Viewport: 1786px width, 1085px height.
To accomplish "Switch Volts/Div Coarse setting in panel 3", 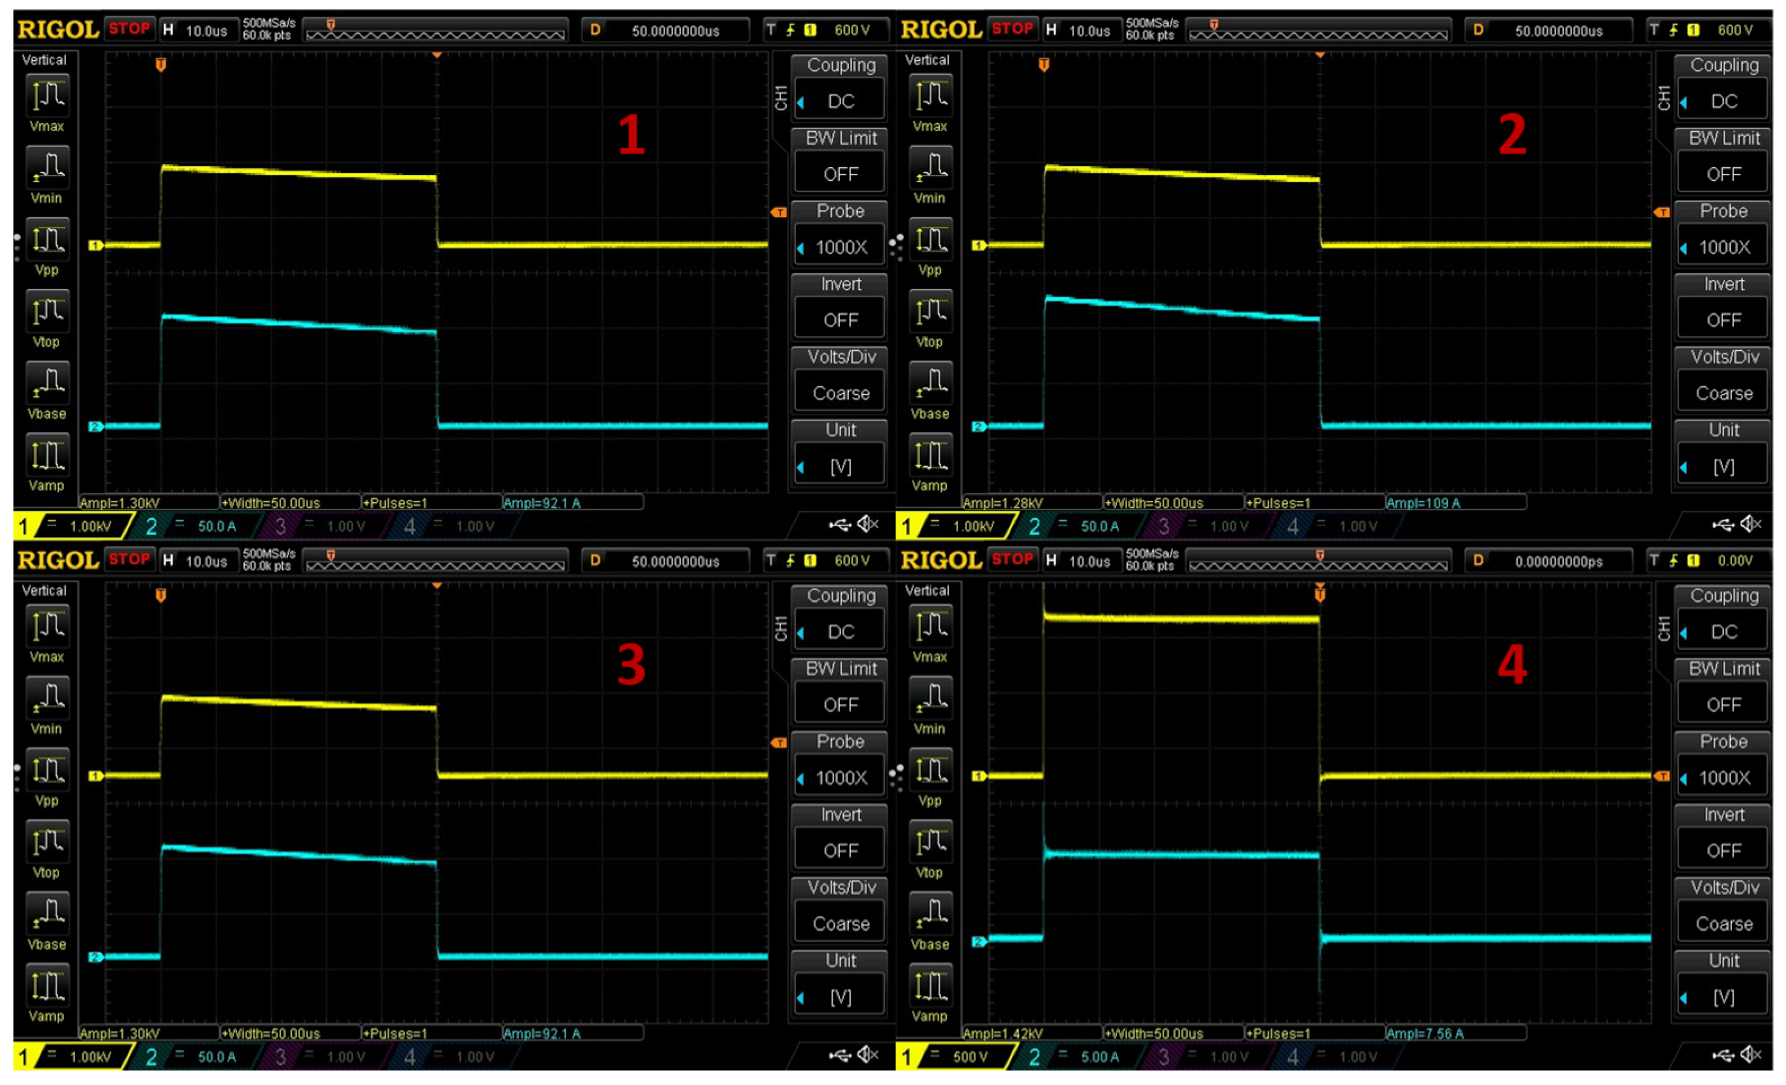I will tap(840, 923).
